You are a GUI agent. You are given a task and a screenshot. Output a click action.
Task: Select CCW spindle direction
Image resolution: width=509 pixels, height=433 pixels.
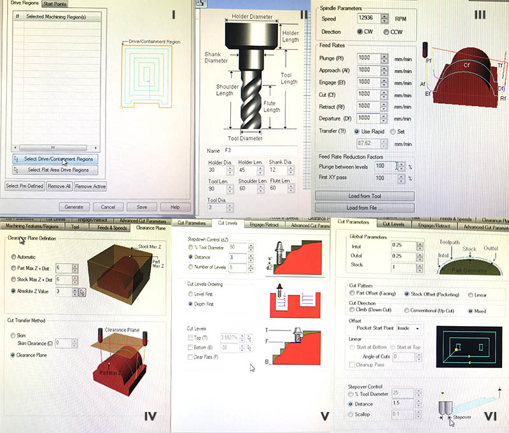(x=386, y=32)
